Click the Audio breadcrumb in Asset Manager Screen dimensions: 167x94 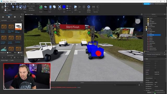[x=12, y=60]
